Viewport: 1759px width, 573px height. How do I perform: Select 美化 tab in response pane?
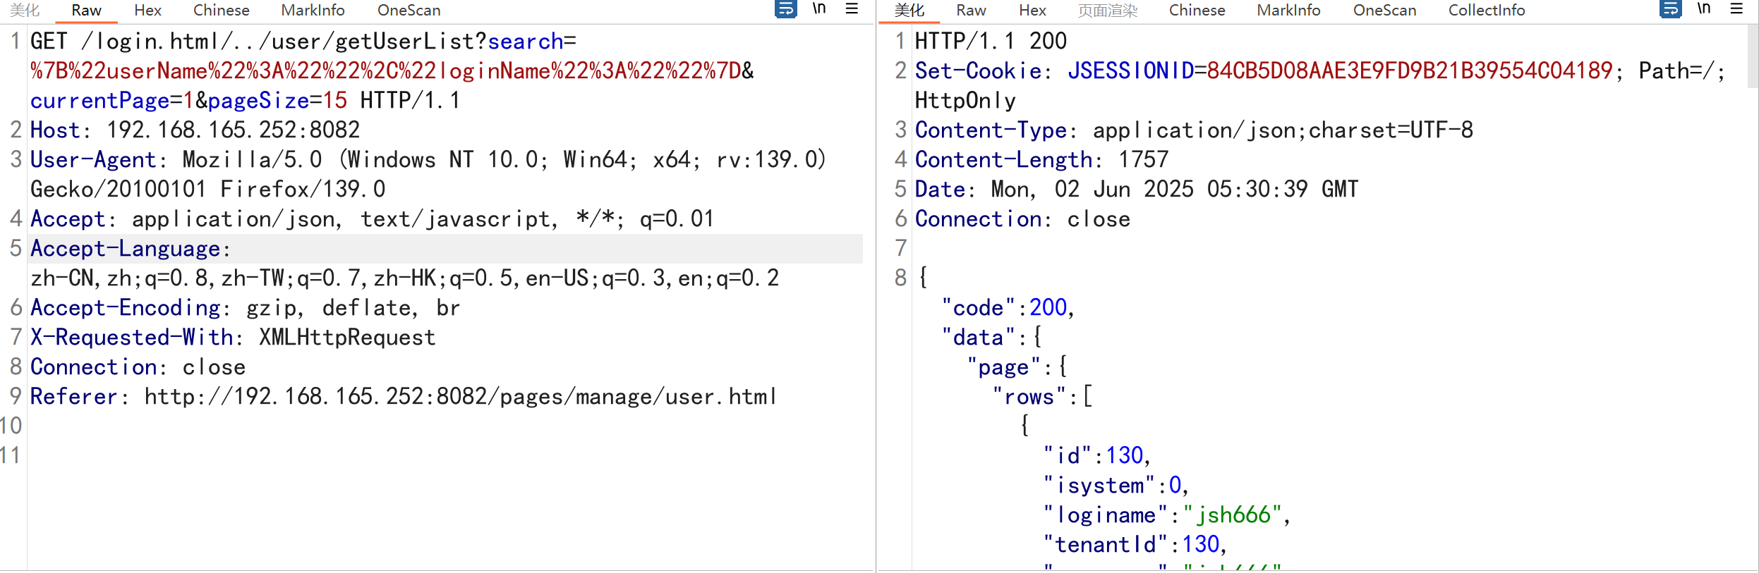pyautogui.click(x=909, y=11)
